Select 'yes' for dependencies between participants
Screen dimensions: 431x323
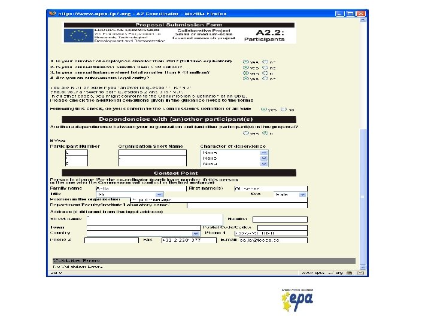pyautogui.click(x=245, y=133)
